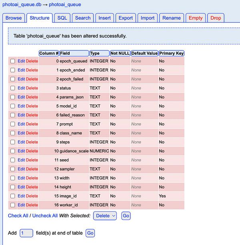Image resolution: width=240 pixels, height=245 pixels.
Task: Click the Not NULL column header
Action: coord(120,53)
